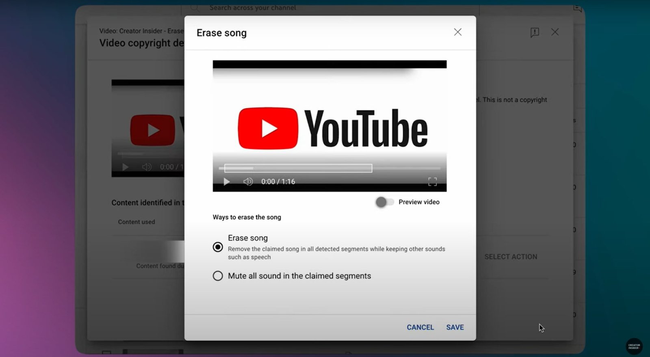Close the Erase song dialog
650x357 pixels.
457,32
